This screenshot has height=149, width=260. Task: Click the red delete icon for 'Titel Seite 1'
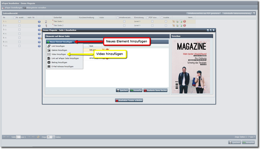pyautogui.click(x=185, y=21)
